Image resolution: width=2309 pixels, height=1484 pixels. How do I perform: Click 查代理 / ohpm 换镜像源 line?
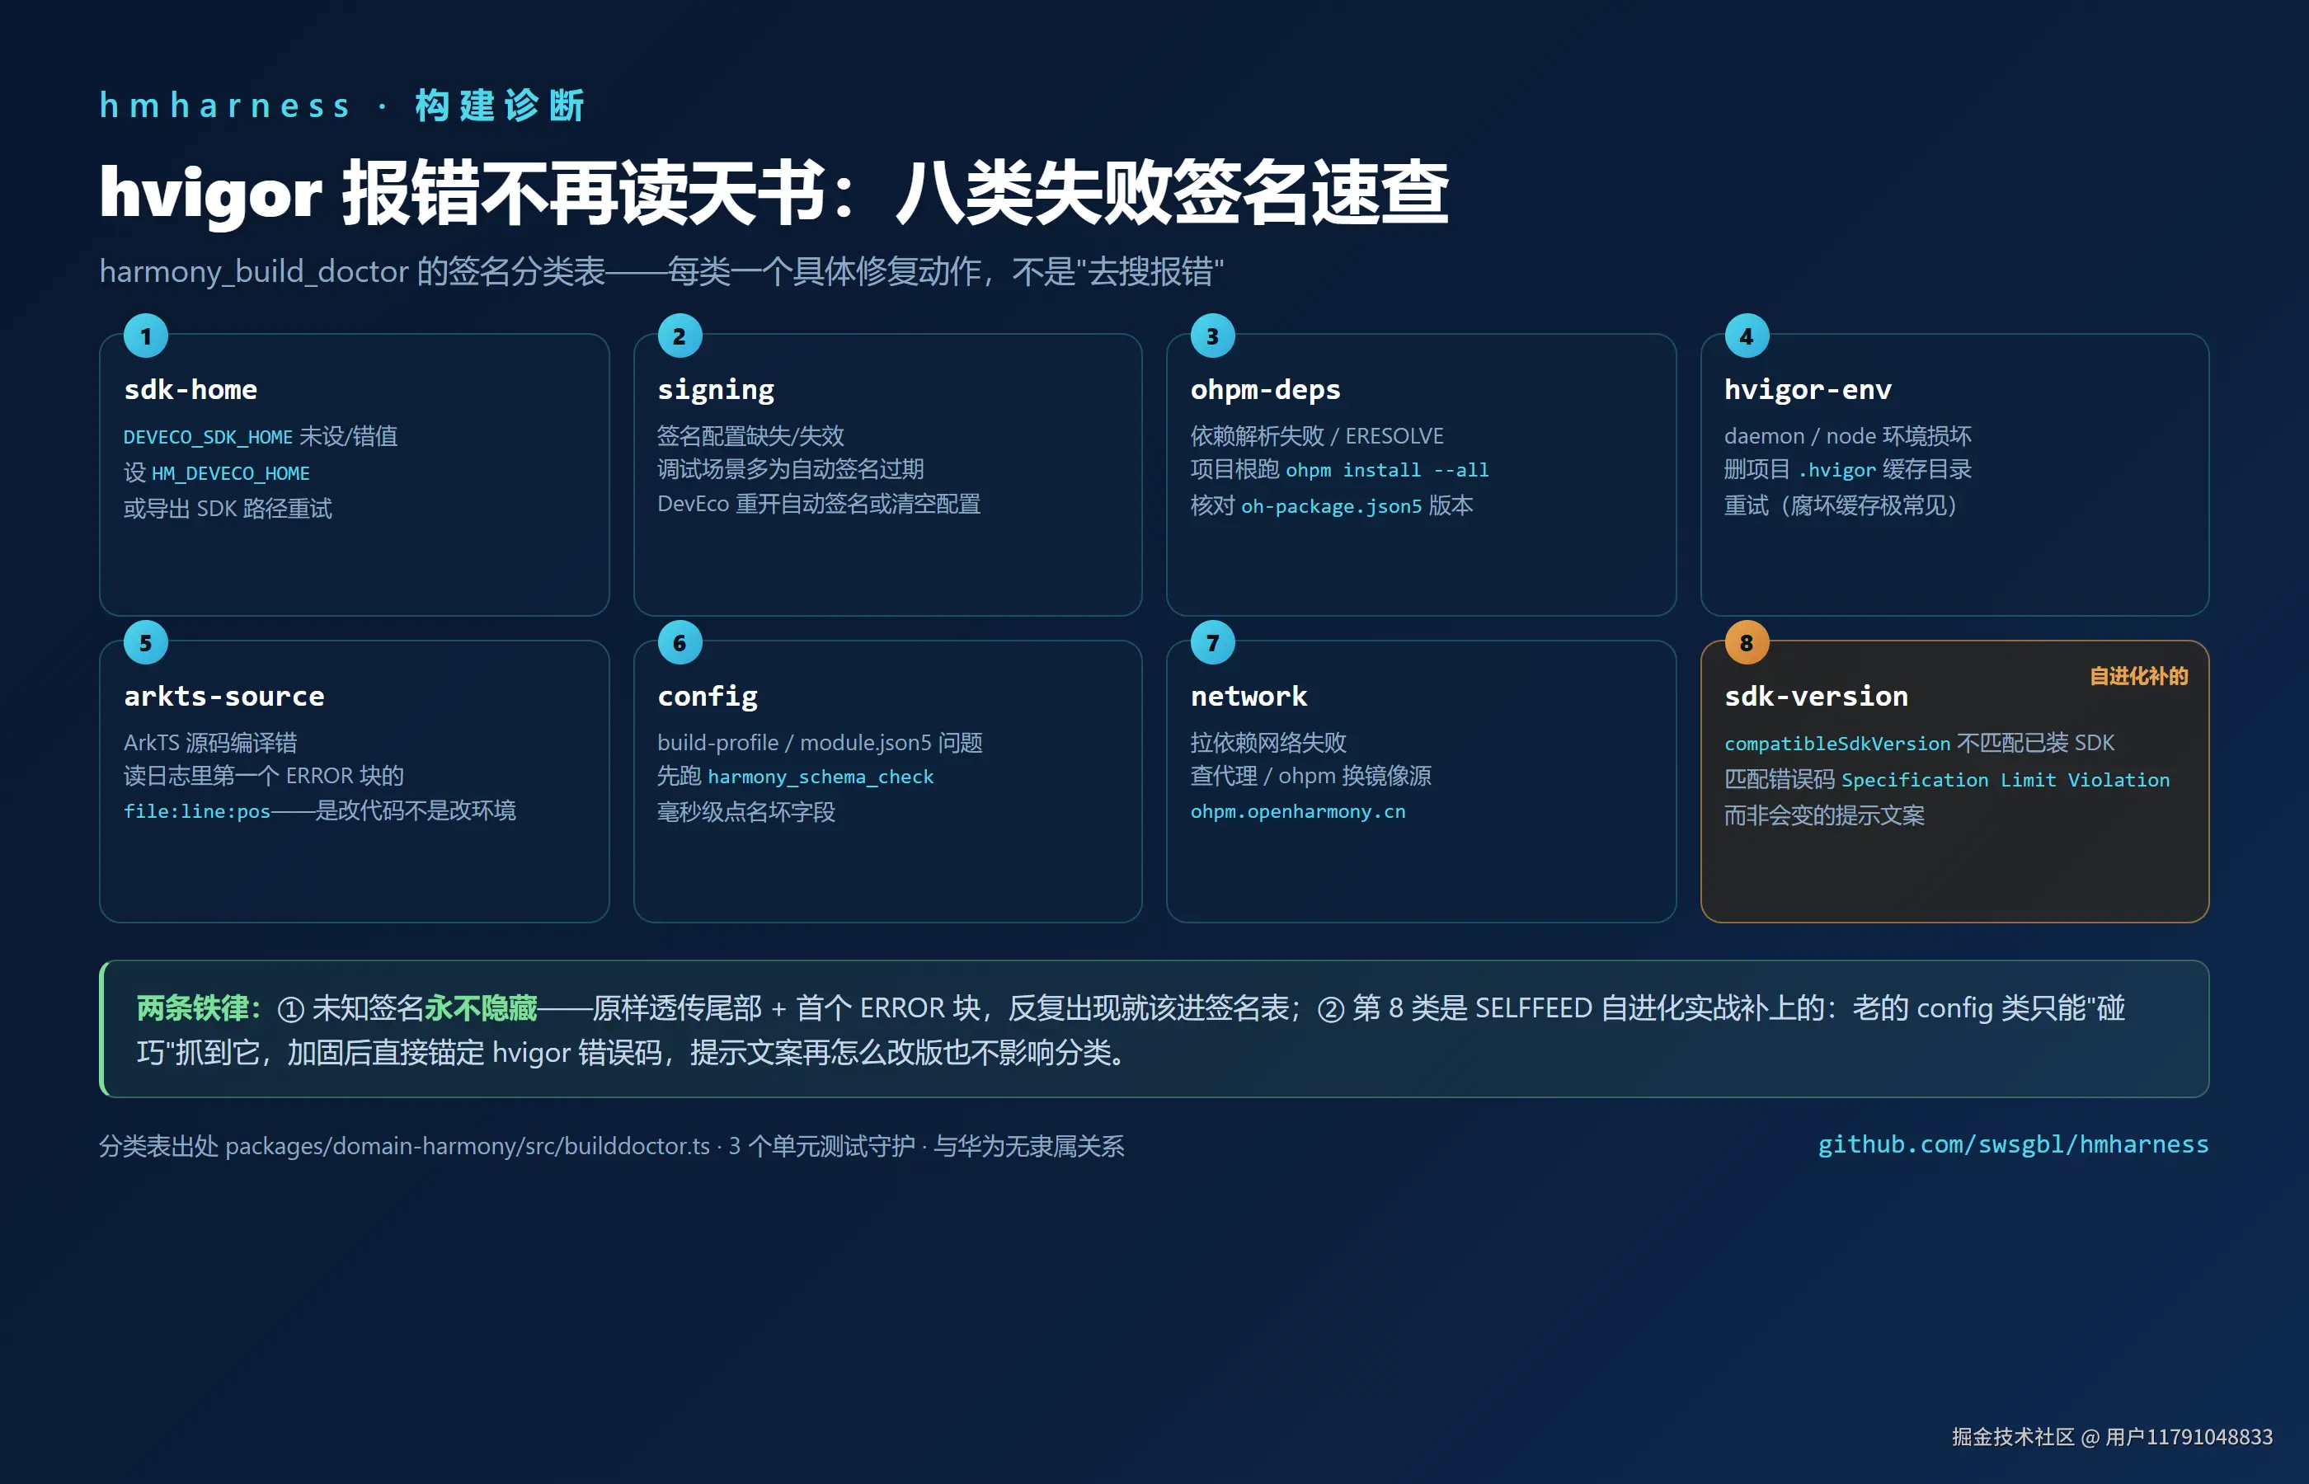(x=1310, y=776)
